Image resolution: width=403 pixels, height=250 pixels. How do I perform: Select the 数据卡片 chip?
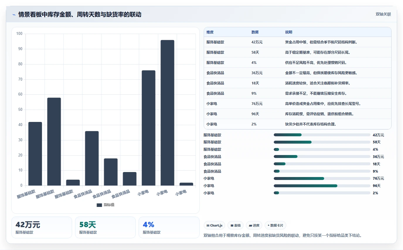pyautogui.click(x=276, y=225)
